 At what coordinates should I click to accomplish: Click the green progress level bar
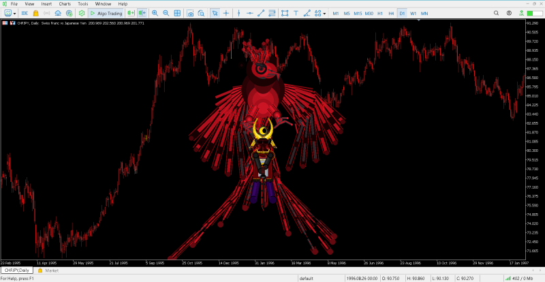535,13
